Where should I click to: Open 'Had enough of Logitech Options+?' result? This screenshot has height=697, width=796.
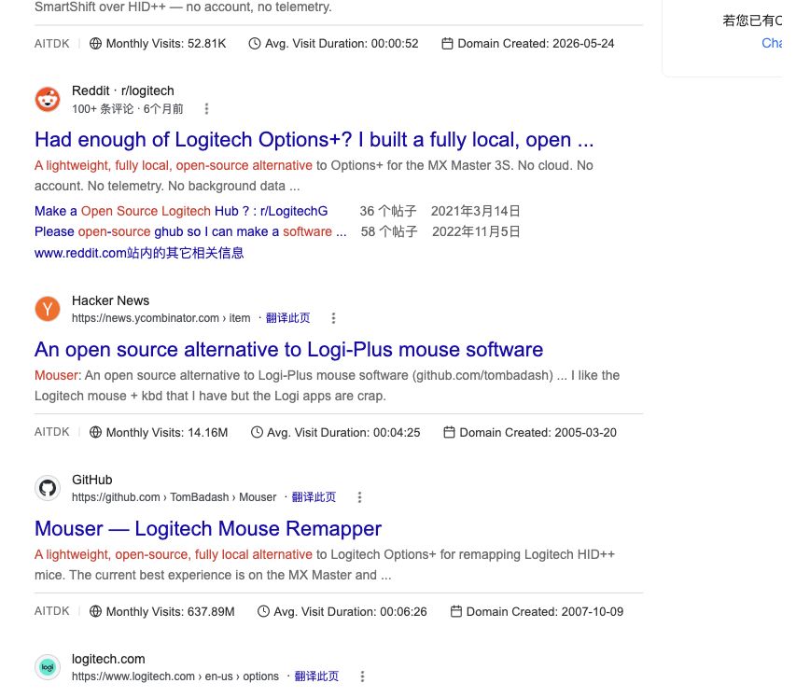314,140
